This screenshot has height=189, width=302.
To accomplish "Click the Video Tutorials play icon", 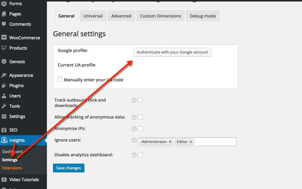I will [4, 180].
